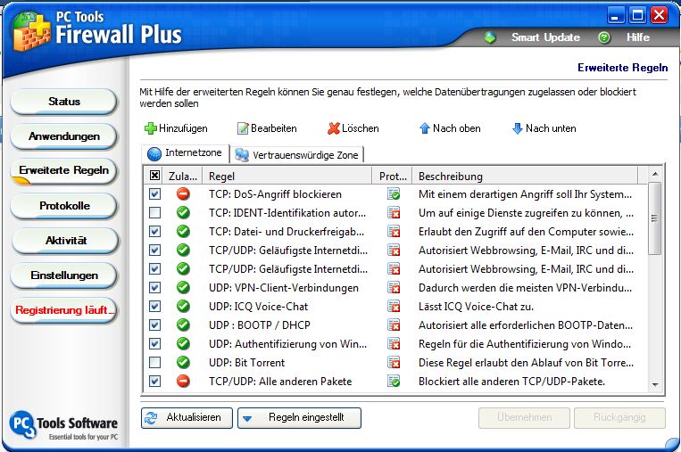Uncheck the UDP: VPN-Client-Verbindungen rule
The width and height of the screenshot is (681, 452).
[154, 288]
